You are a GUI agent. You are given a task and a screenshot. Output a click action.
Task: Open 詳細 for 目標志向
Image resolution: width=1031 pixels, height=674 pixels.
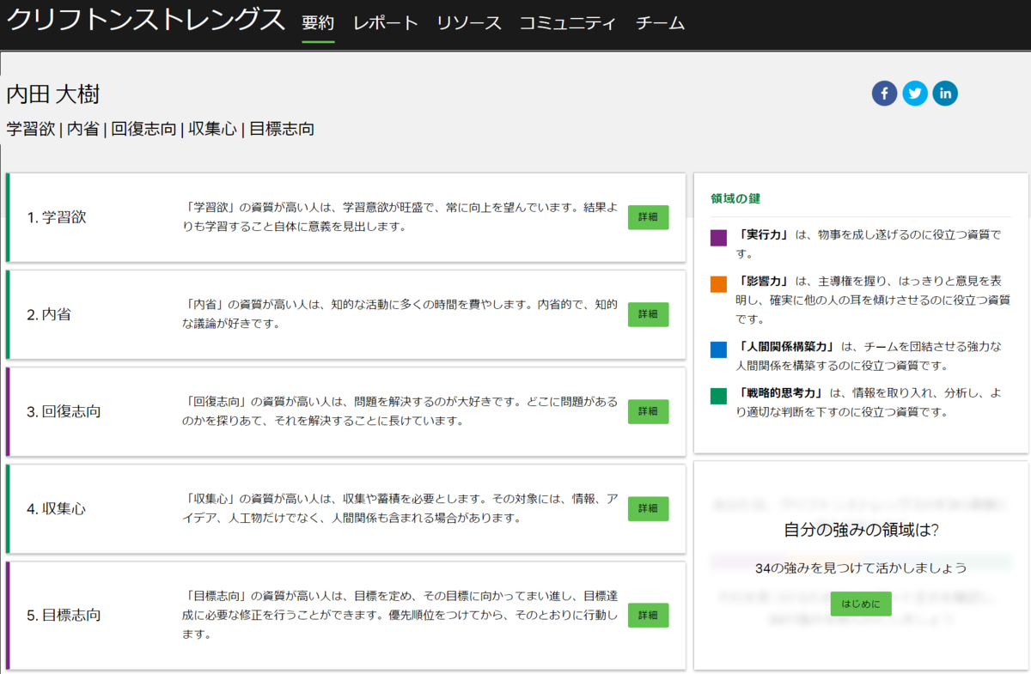click(x=648, y=616)
